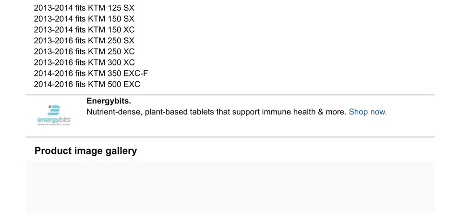The image size is (461, 213).
Task: Open the 'Shop now' link
Action: (367, 112)
